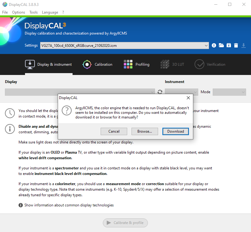Open the File menu
The height and width of the screenshot is (232, 251).
pyautogui.click(x=5, y=12)
